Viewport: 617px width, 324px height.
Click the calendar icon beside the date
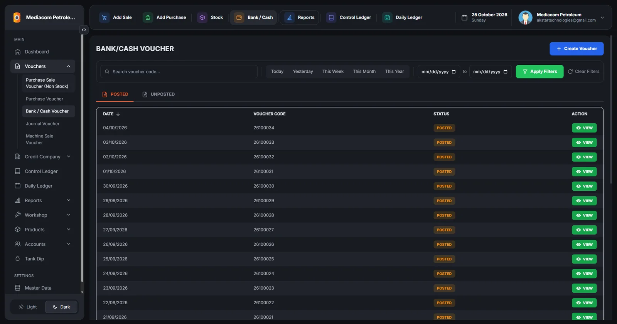pos(464,17)
